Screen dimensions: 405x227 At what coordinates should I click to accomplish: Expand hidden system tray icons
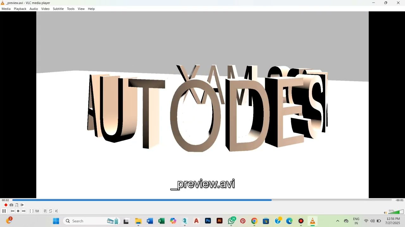coord(338,221)
